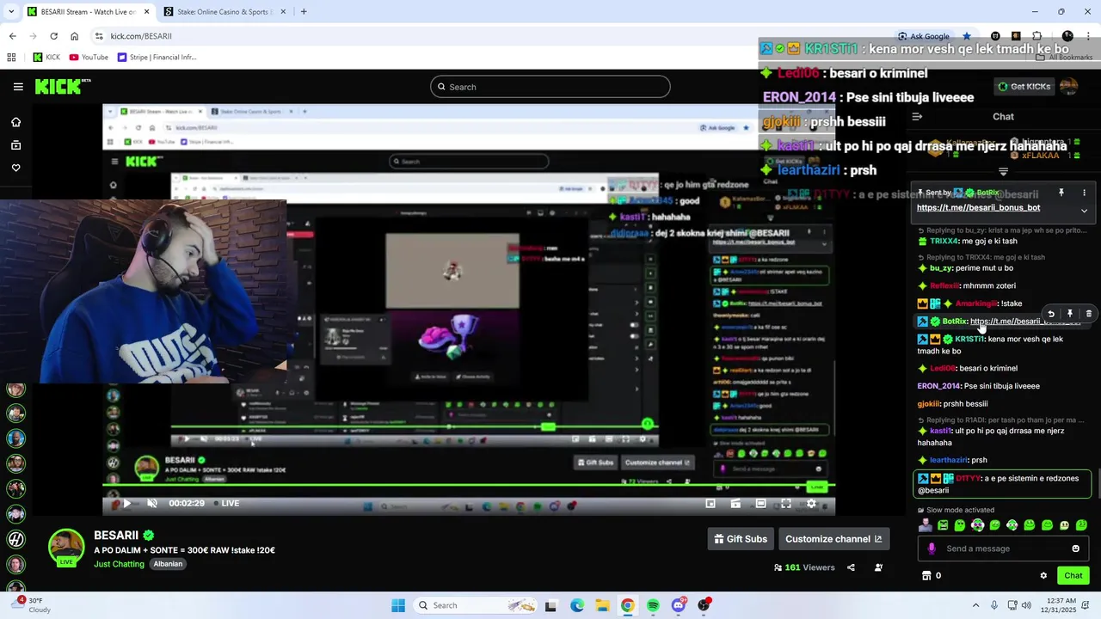Image resolution: width=1101 pixels, height=619 pixels.
Task: Open the emoji picker in chat
Action: [x=1075, y=549]
